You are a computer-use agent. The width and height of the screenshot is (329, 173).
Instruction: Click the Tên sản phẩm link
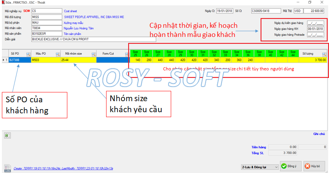(x=72, y=34)
